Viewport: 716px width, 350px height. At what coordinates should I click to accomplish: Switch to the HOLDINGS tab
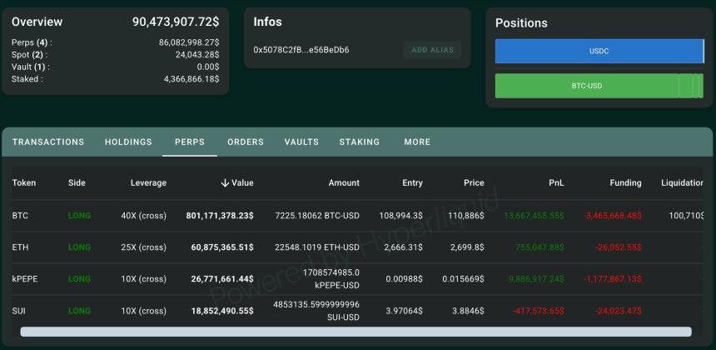[x=128, y=142]
